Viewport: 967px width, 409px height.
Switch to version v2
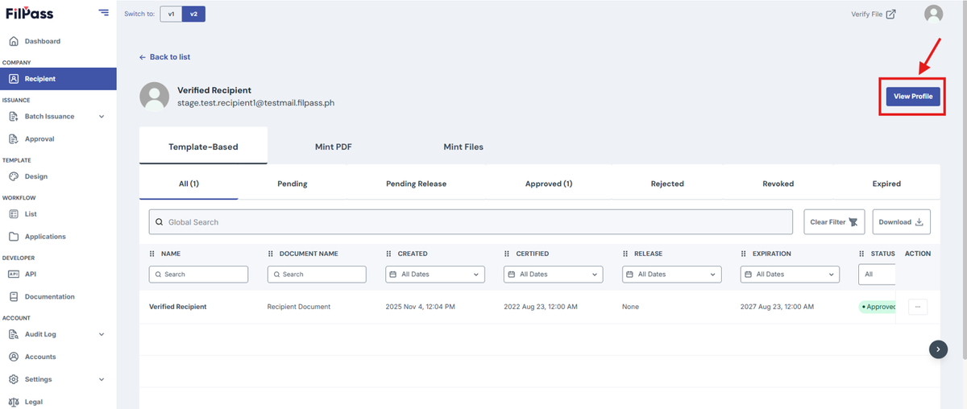[193, 14]
